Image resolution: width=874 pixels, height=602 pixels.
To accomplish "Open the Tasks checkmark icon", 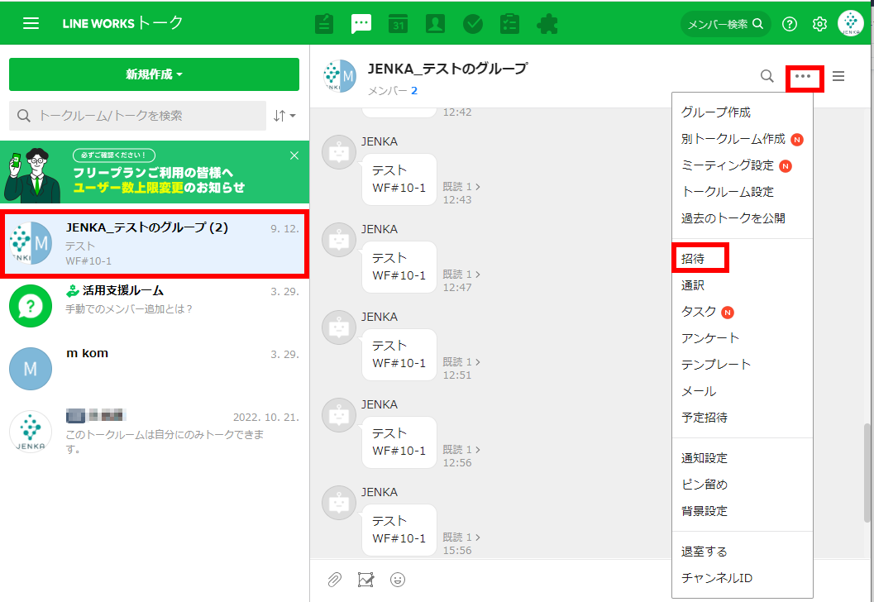I will point(473,24).
